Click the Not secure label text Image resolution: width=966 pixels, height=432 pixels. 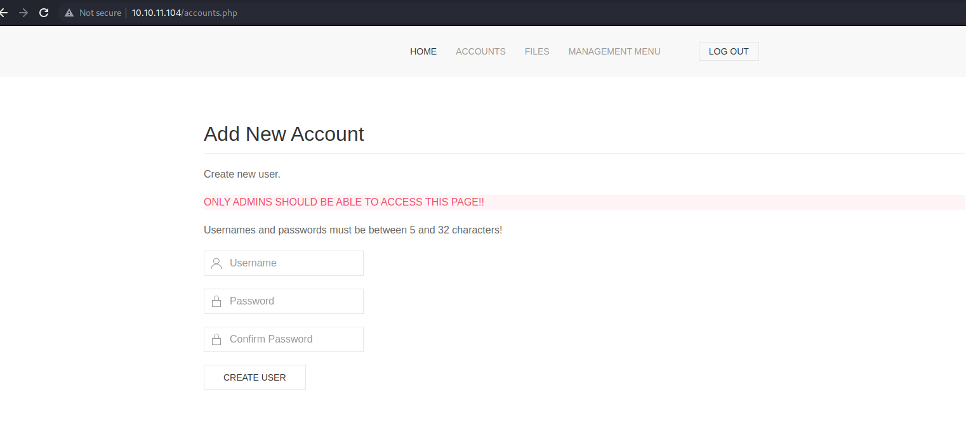(100, 13)
